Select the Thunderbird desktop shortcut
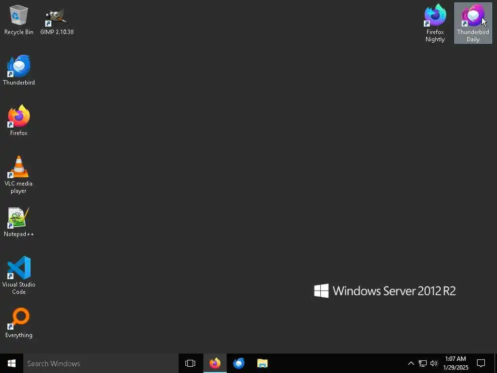 coord(19,70)
